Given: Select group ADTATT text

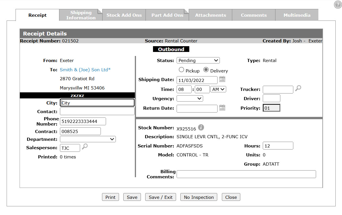Looking at the screenshot, I should click(x=271, y=164).
